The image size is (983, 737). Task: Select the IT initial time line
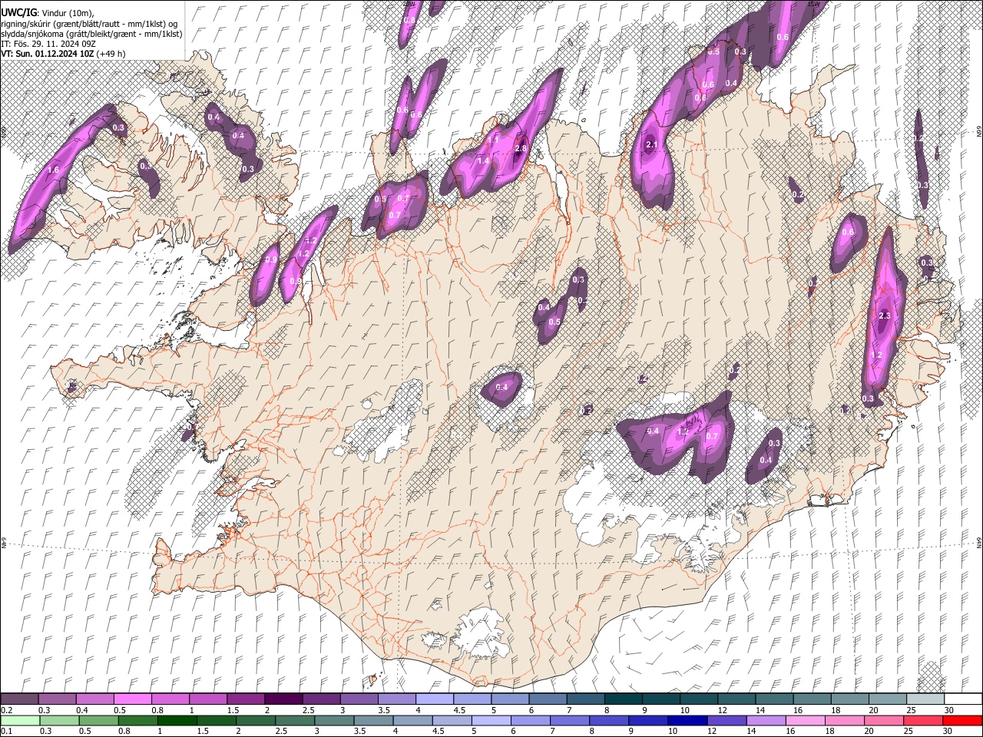[48, 44]
